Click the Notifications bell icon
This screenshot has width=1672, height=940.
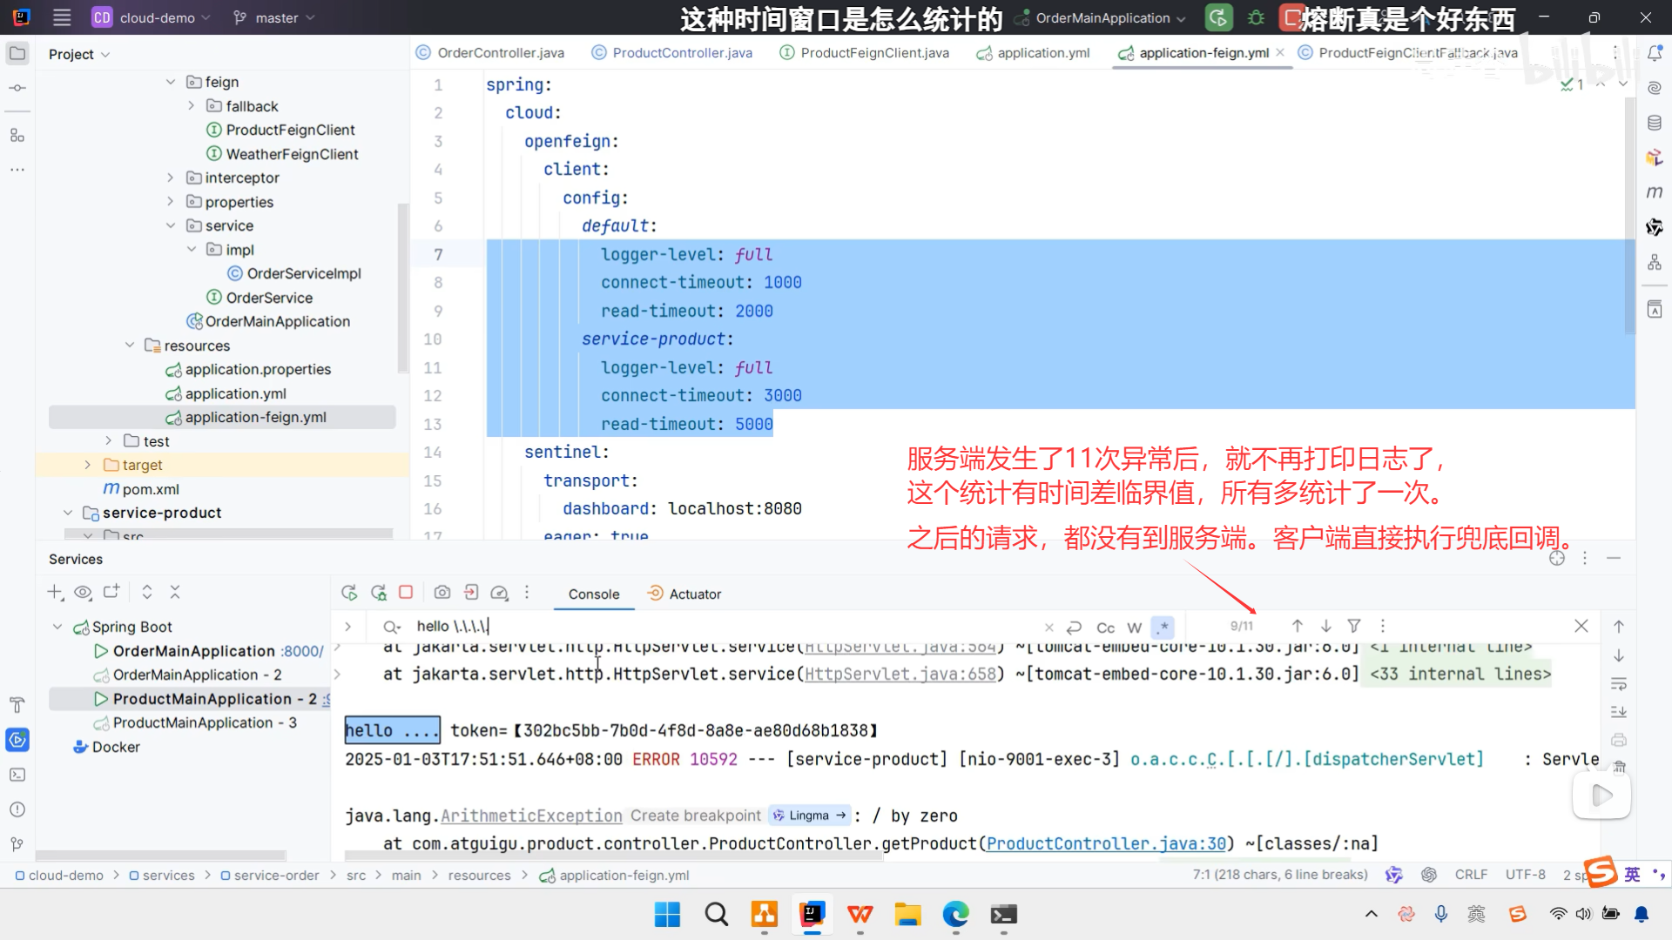pyautogui.click(x=1654, y=53)
